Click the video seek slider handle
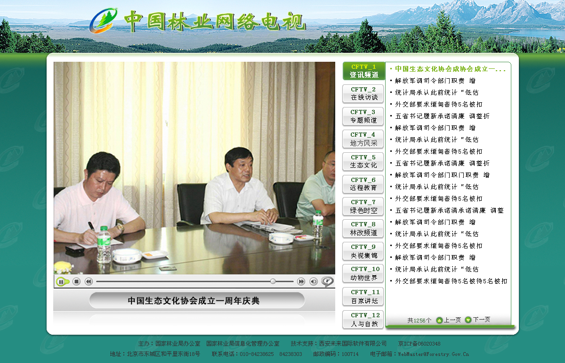Viewport: 565px width, 363px height. coord(273,281)
